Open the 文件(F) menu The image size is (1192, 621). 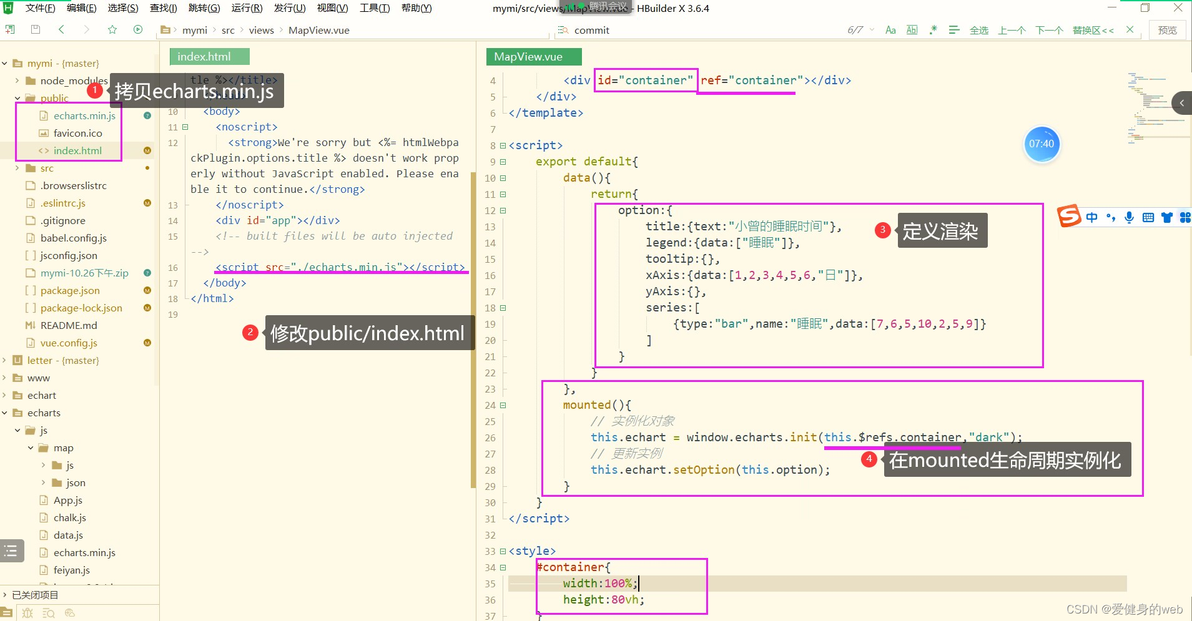40,8
